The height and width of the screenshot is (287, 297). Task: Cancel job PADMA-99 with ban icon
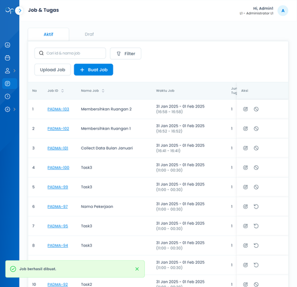click(x=256, y=187)
